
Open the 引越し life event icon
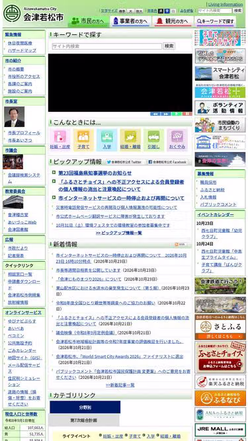[153, 140]
